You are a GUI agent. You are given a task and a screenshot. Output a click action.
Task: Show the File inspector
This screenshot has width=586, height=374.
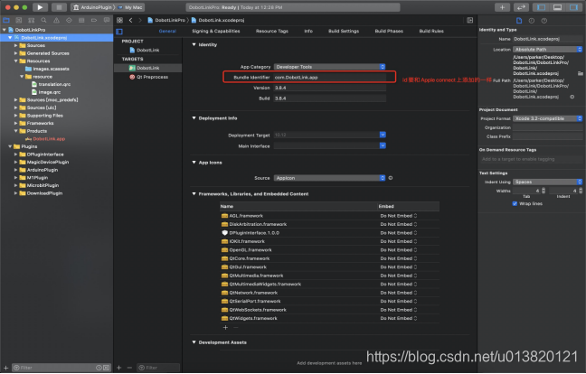[x=519, y=21]
